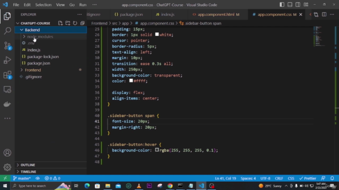Open the Selection menu

[x=43, y=5]
